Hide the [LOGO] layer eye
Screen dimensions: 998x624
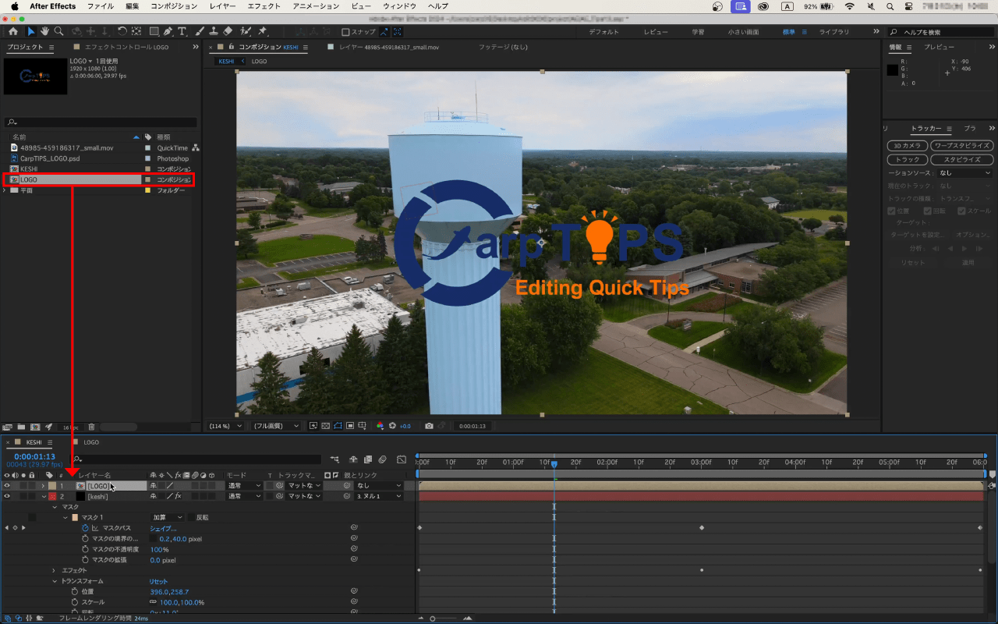[7, 486]
